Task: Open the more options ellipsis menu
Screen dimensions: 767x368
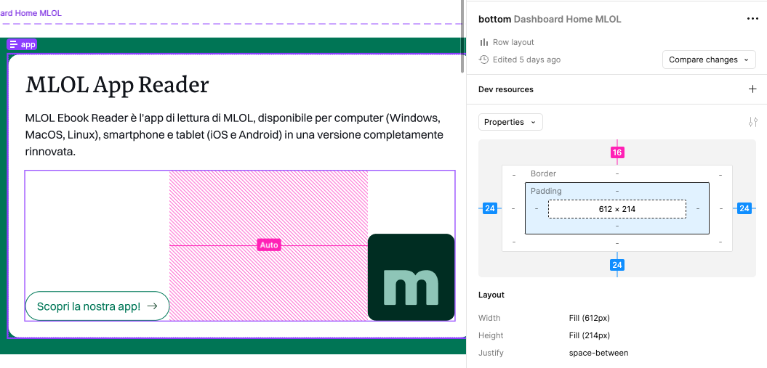Action: (x=752, y=19)
